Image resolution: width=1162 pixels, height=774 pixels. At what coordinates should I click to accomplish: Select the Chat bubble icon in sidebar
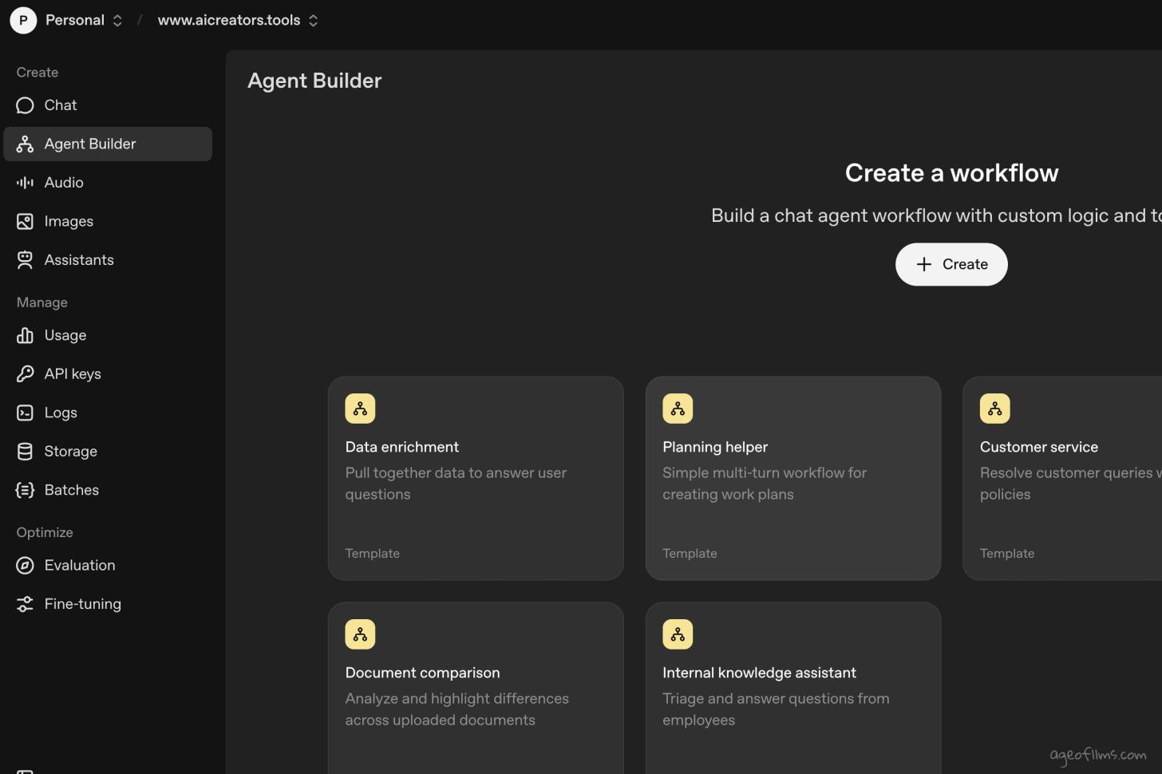click(x=25, y=105)
